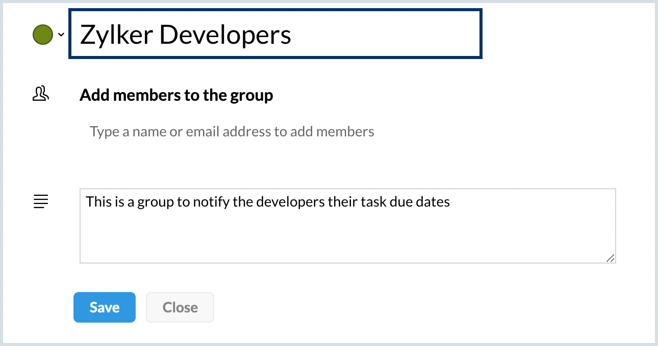Focus the group description text box

point(348,226)
